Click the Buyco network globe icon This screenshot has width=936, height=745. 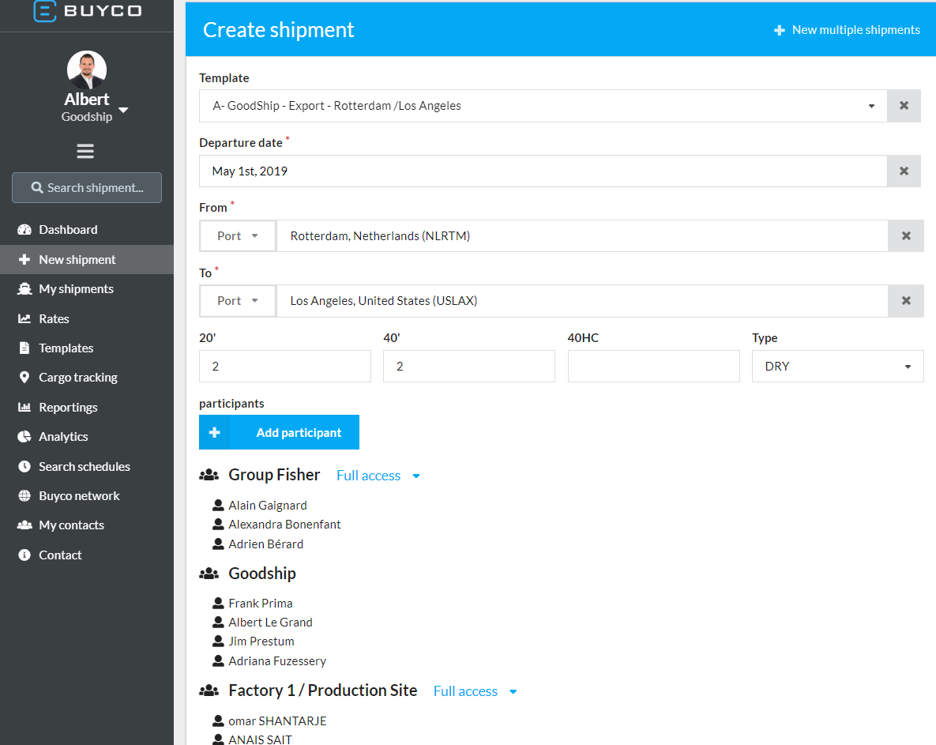point(23,495)
